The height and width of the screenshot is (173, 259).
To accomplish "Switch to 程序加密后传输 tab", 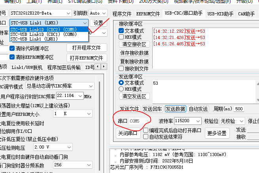I will point(64,67).
